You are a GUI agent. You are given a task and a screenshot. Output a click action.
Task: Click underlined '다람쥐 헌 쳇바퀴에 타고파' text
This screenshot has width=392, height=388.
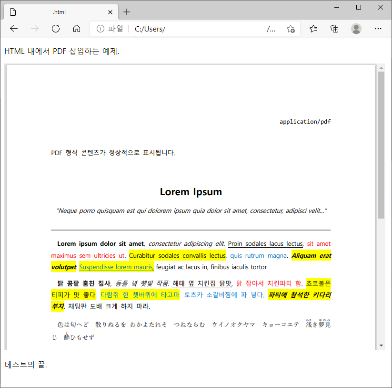[140, 295]
